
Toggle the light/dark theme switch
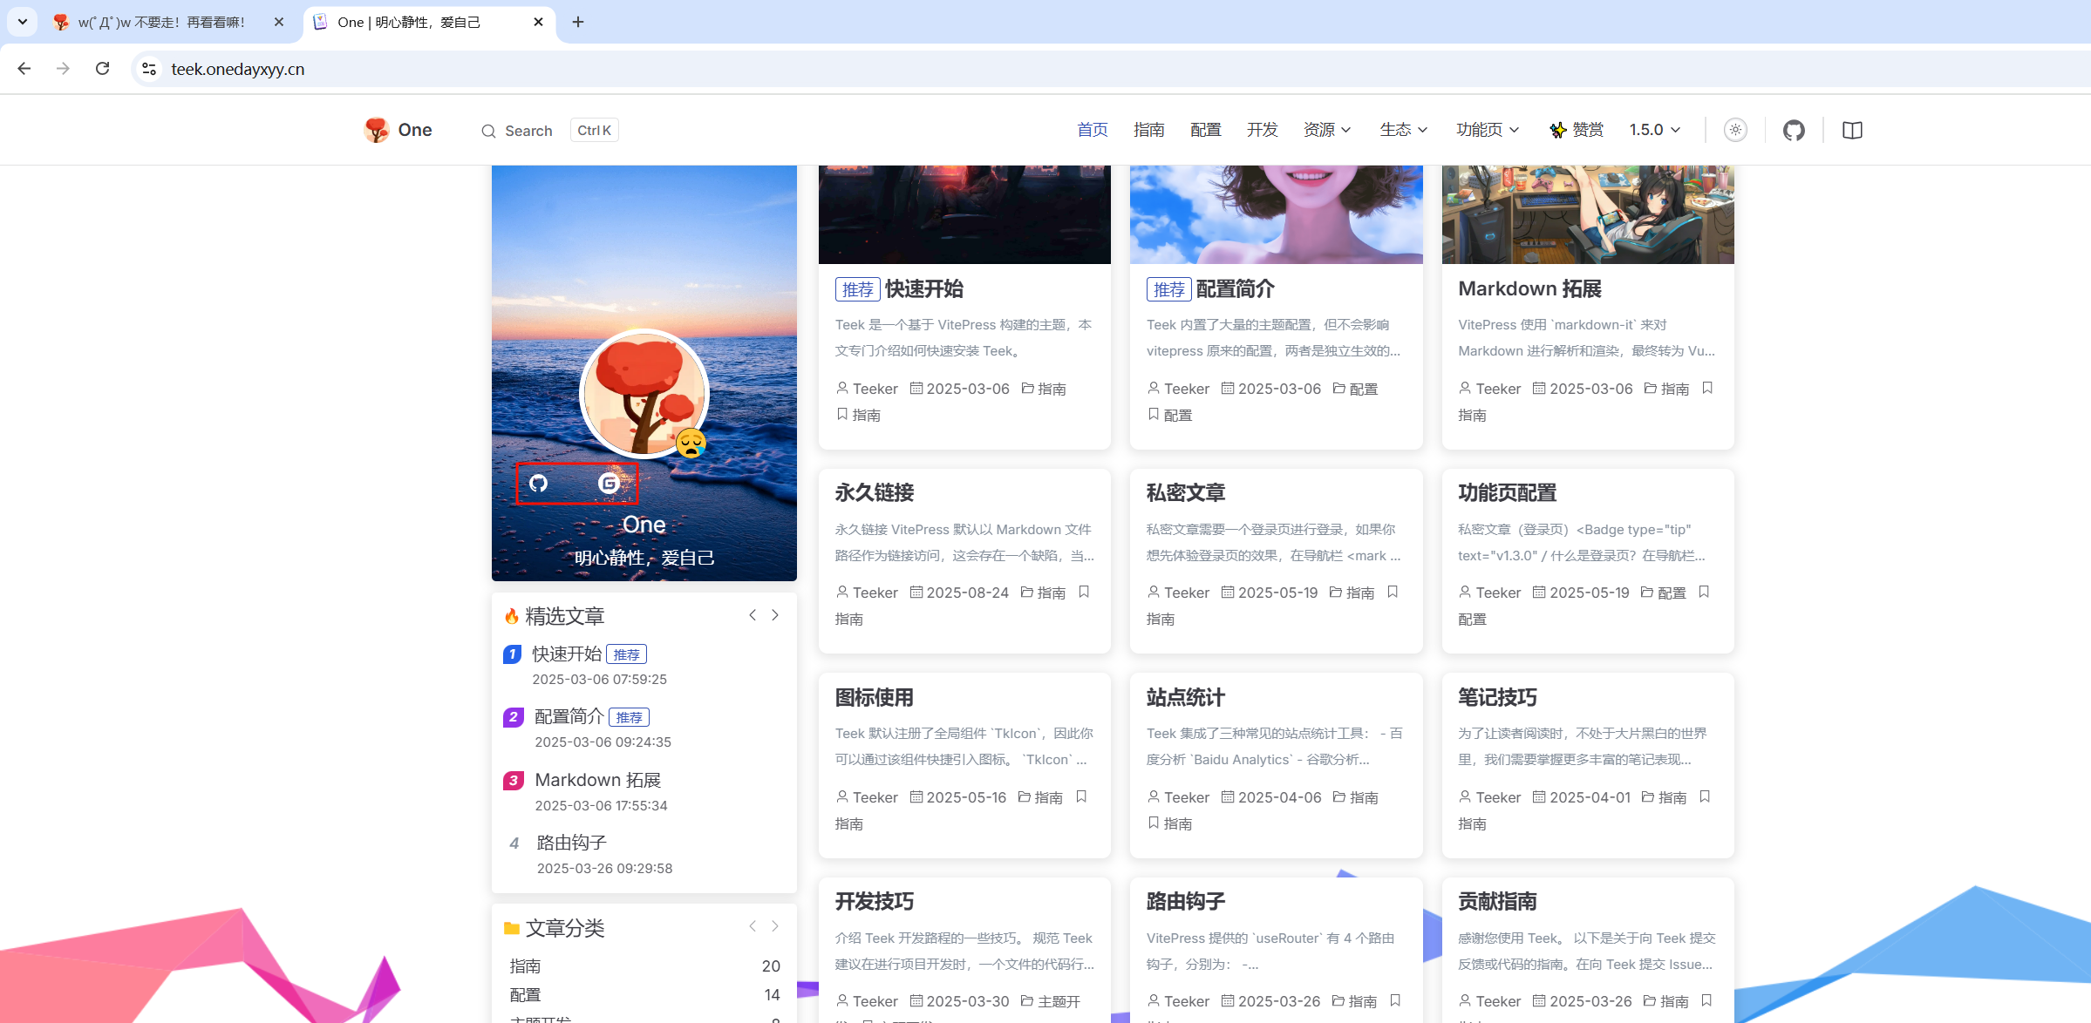click(1735, 130)
